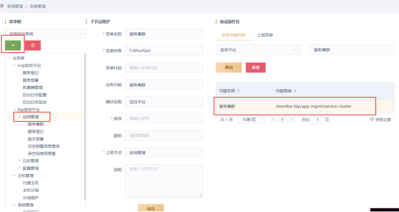Select page 1 in pagination
This screenshot has width=399, height=212.
coord(283,119)
